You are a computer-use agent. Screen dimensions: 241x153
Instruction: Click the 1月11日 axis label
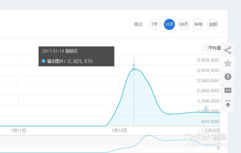point(18,131)
